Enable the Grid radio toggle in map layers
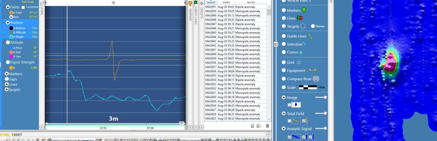Image resolution: width=437 pixels, height=141 pixels. click(284, 62)
